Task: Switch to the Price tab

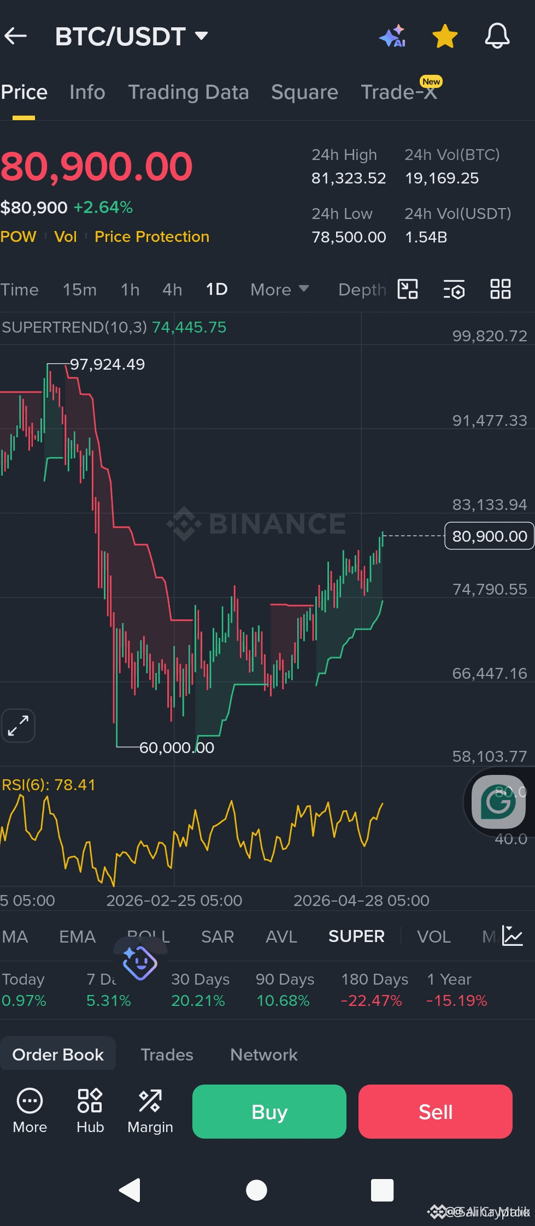Action: [24, 92]
